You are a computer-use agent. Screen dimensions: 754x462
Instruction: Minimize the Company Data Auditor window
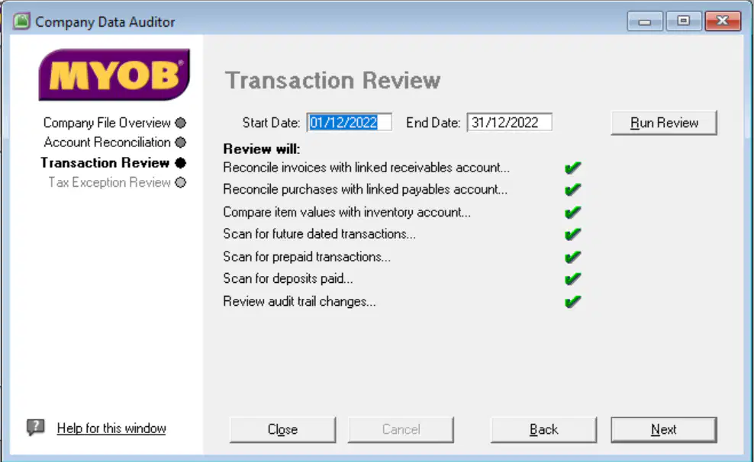[645, 21]
